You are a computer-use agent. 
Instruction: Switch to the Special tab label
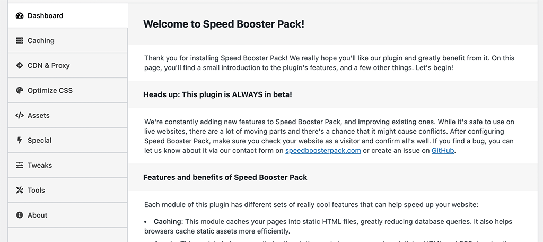39,141
